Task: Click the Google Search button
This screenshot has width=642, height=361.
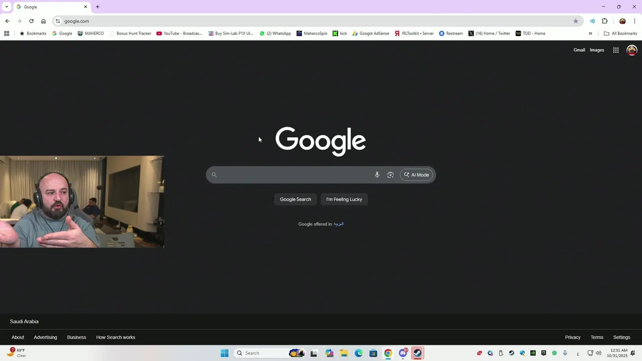Action: tap(295, 200)
